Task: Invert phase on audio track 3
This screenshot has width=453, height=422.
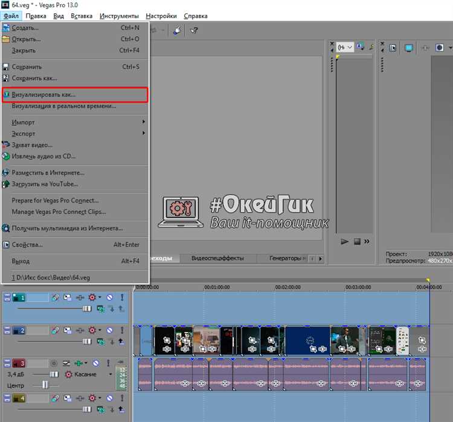Action: click(x=66, y=363)
